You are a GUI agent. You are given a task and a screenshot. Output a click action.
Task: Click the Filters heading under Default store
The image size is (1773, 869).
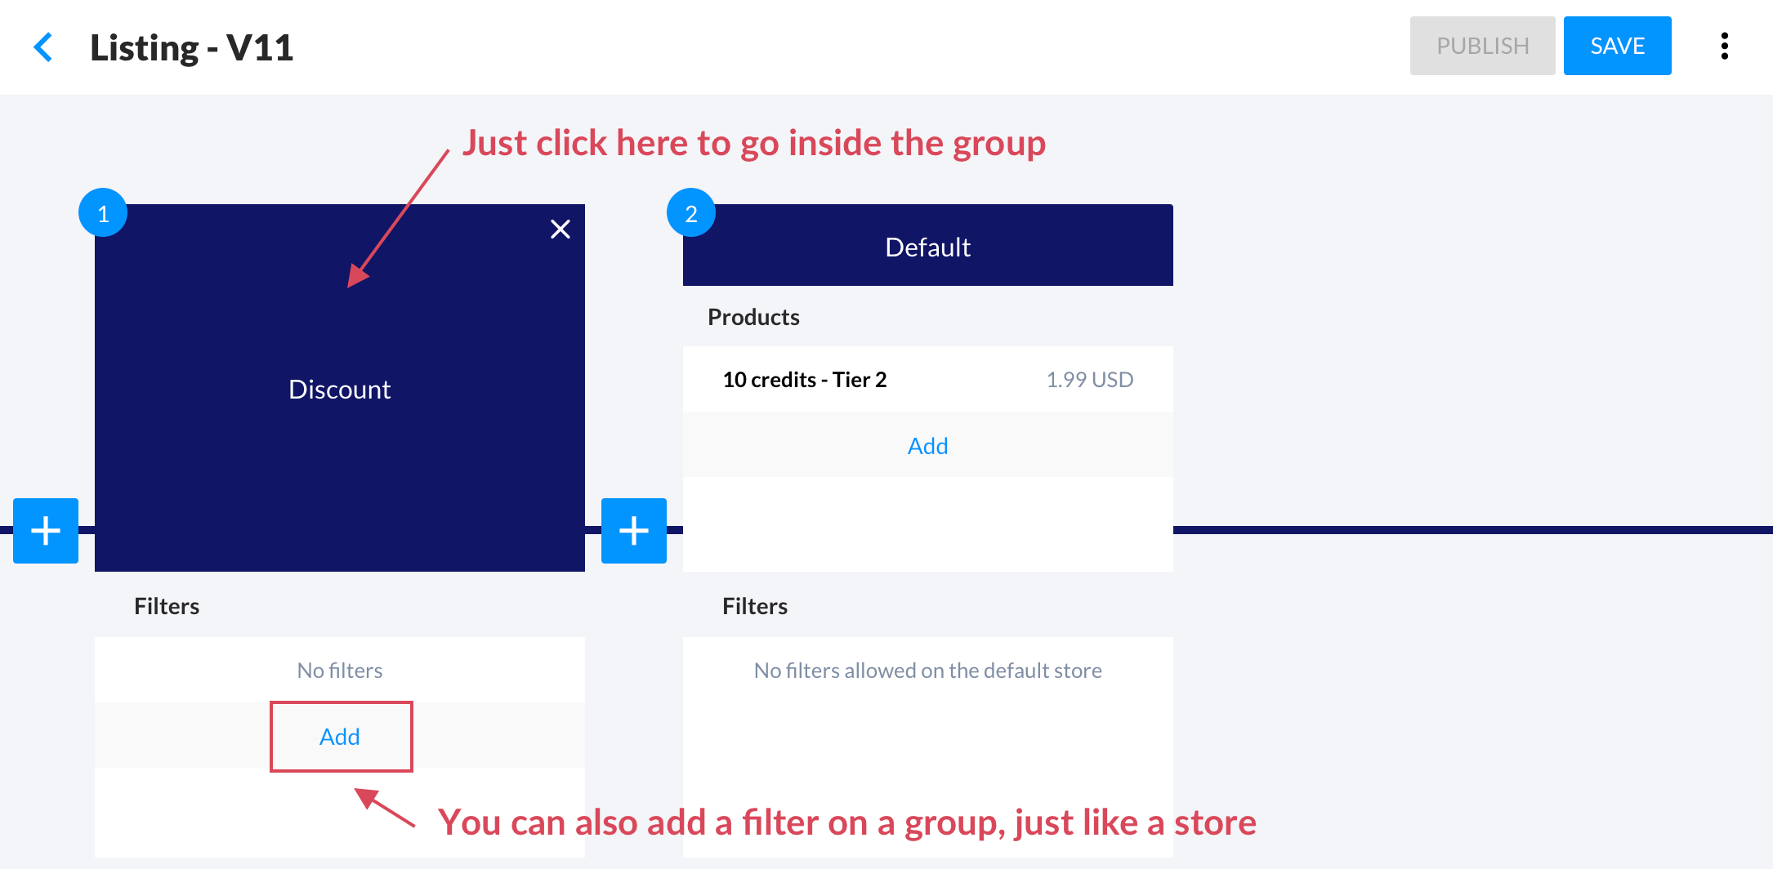pyautogui.click(x=755, y=606)
